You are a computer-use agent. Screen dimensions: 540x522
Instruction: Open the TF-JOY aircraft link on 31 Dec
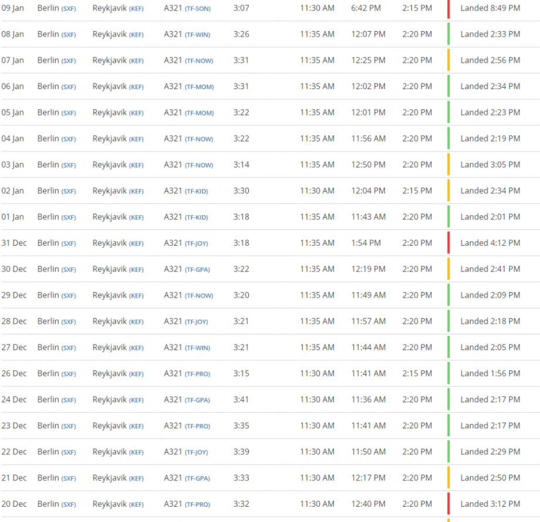[196, 243]
